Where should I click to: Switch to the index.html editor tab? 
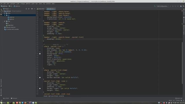click(x=41, y=9)
